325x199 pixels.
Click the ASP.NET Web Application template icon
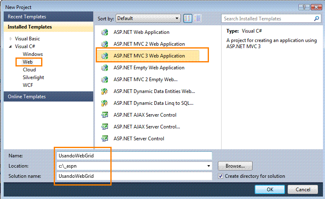pos(105,32)
